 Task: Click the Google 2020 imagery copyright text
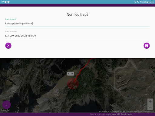click(127, 111)
